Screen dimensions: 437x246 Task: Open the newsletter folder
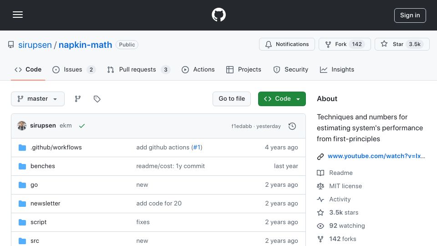click(x=45, y=203)
